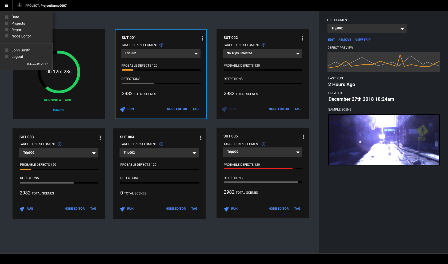
Task: Open NODE EDITOR for SUT 003
Action: 75,209
